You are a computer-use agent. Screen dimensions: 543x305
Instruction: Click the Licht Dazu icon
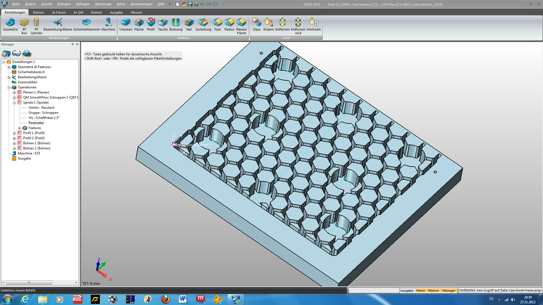click(257, 25)
